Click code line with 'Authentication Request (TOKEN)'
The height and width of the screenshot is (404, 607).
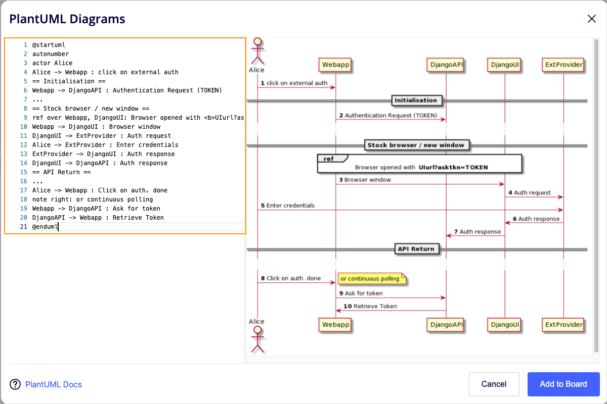coord(127,90)
